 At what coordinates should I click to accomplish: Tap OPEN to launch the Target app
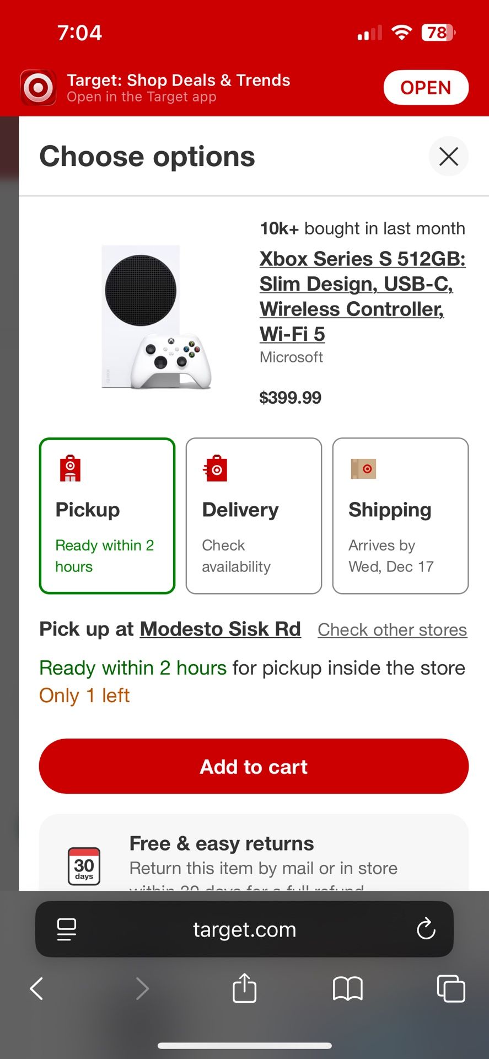click(x=426, y=87)
